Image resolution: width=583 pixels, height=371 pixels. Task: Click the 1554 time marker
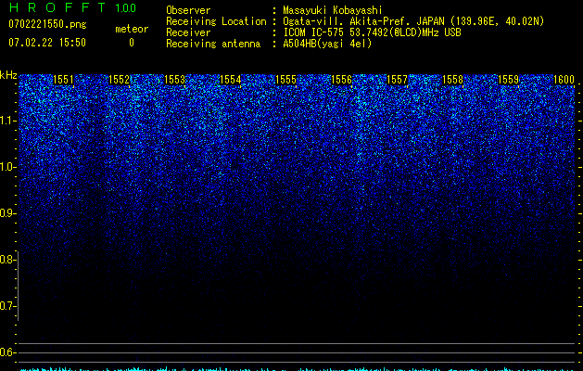coord(231,80)
